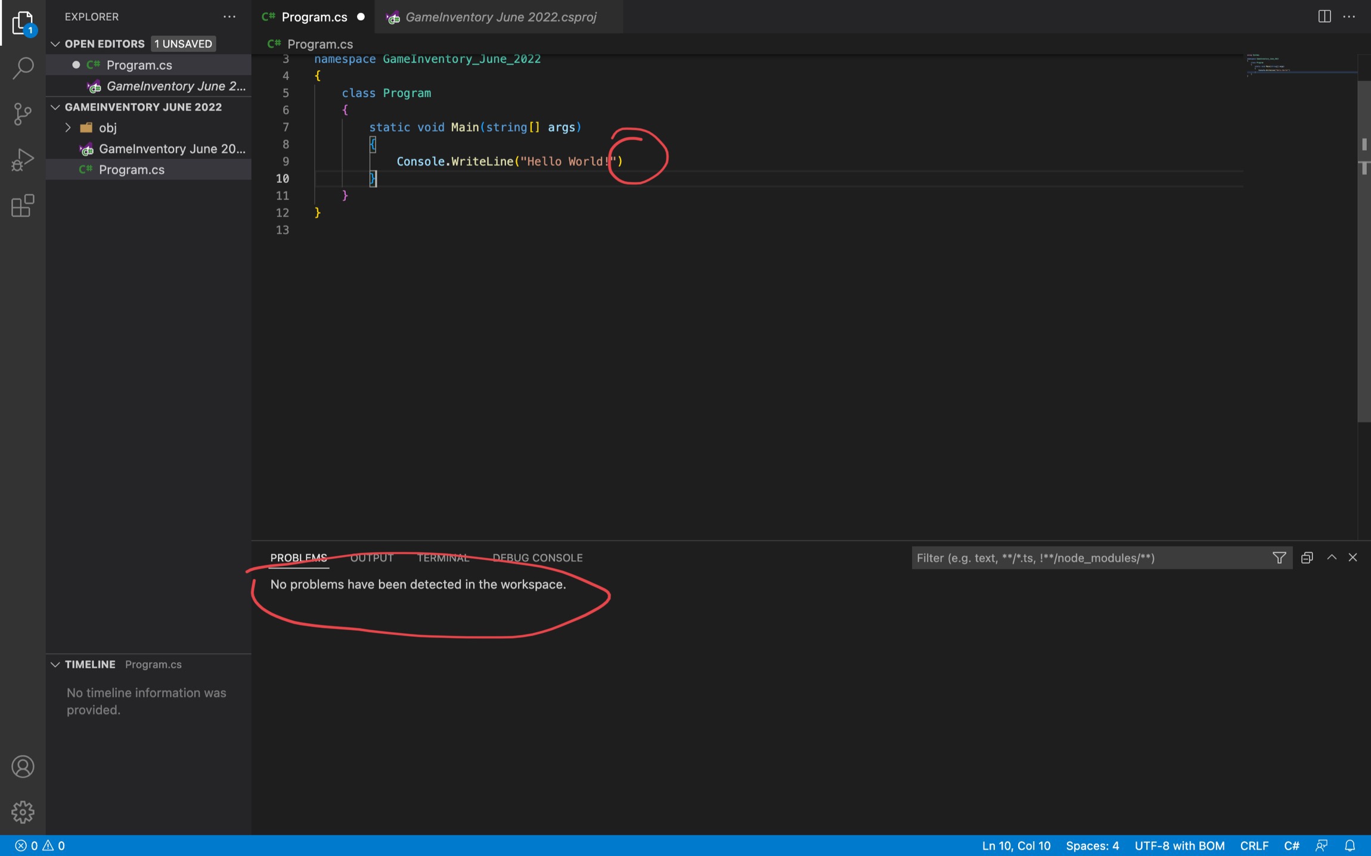Open the Source Control view

coord(23,113)
